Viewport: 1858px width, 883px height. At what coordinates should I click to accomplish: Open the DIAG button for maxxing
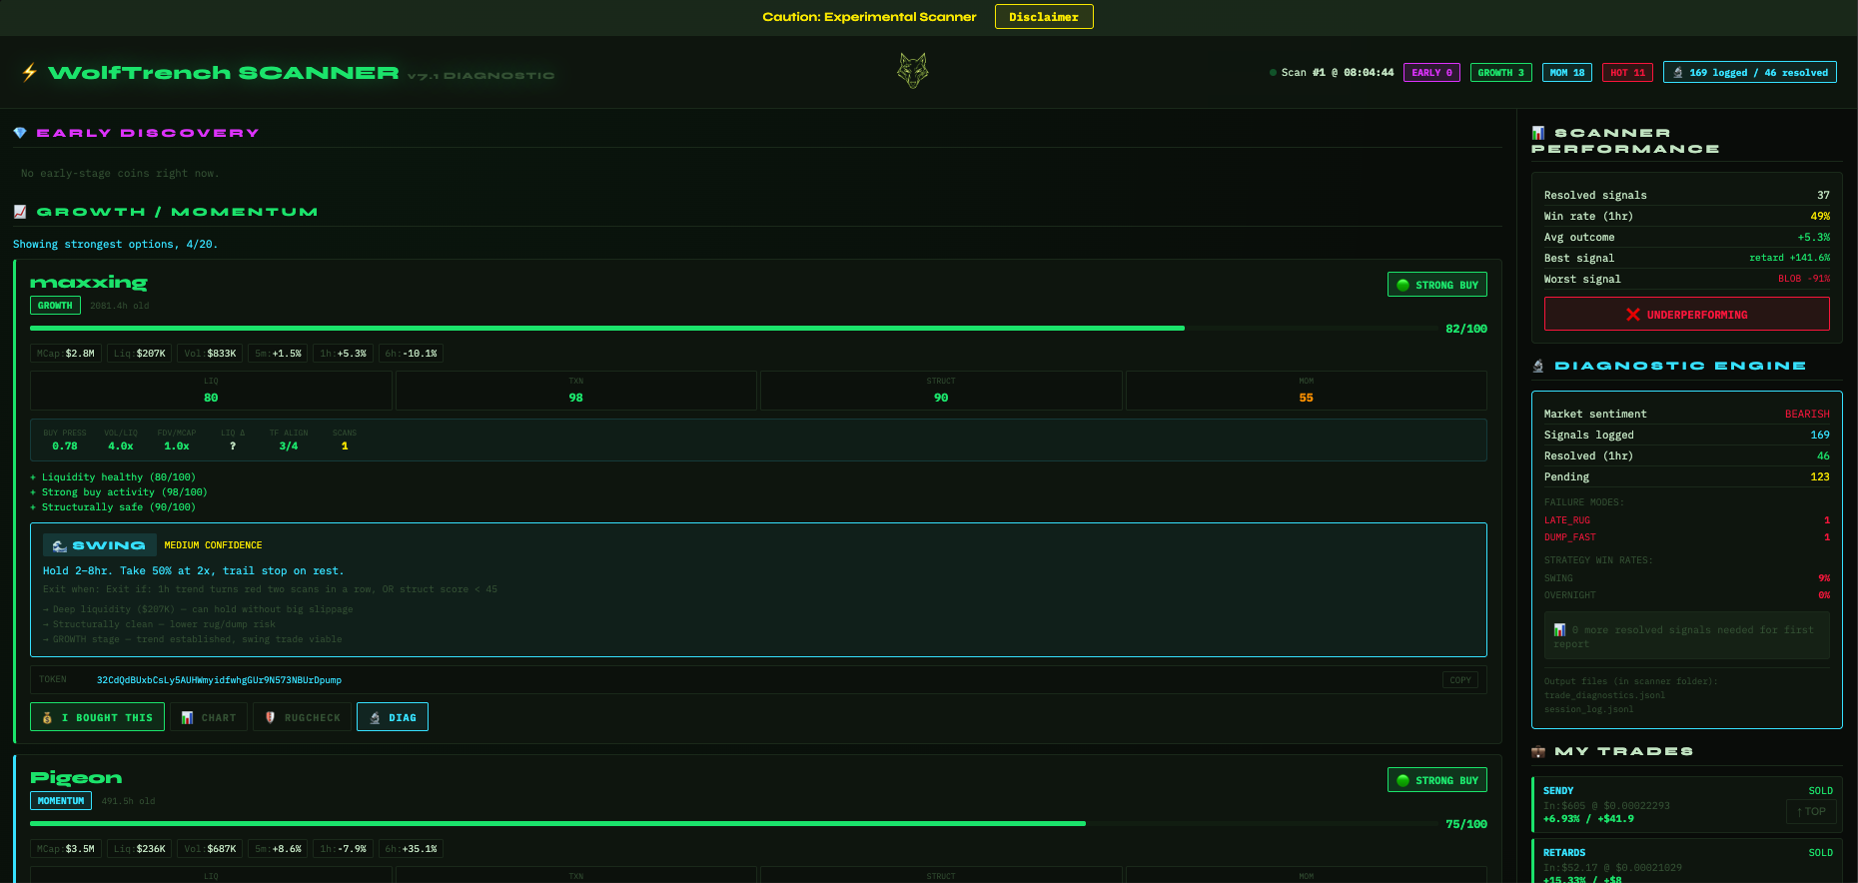(x=393, y=717)
